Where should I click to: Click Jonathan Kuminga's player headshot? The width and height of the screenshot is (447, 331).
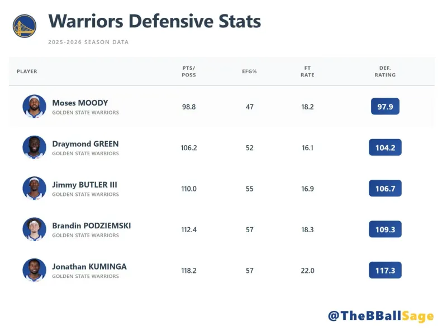(x=34, y=270)
